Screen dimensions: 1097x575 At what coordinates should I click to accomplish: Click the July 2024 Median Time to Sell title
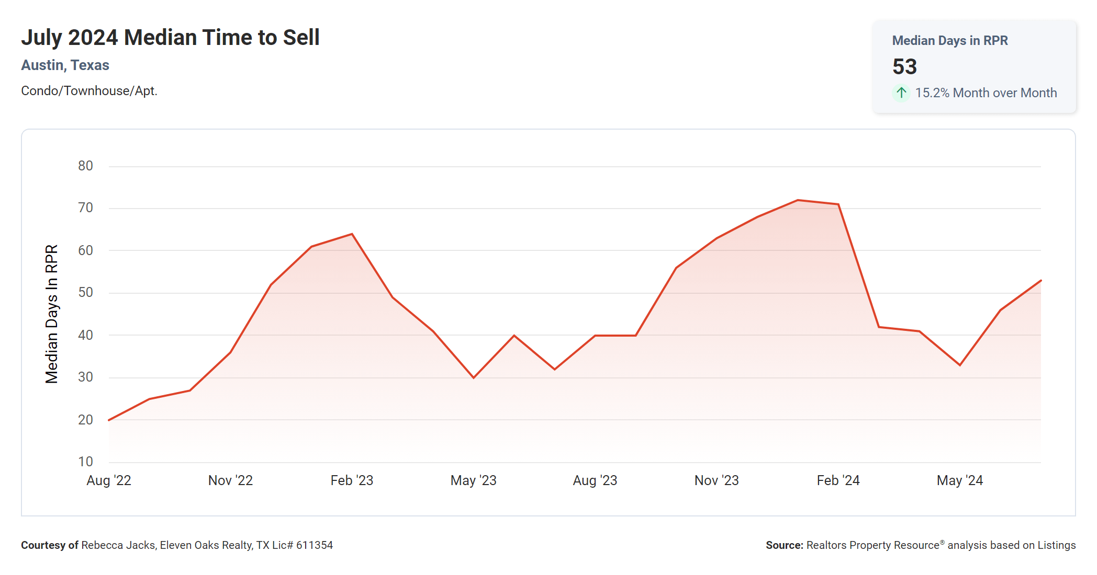point(170,38)
